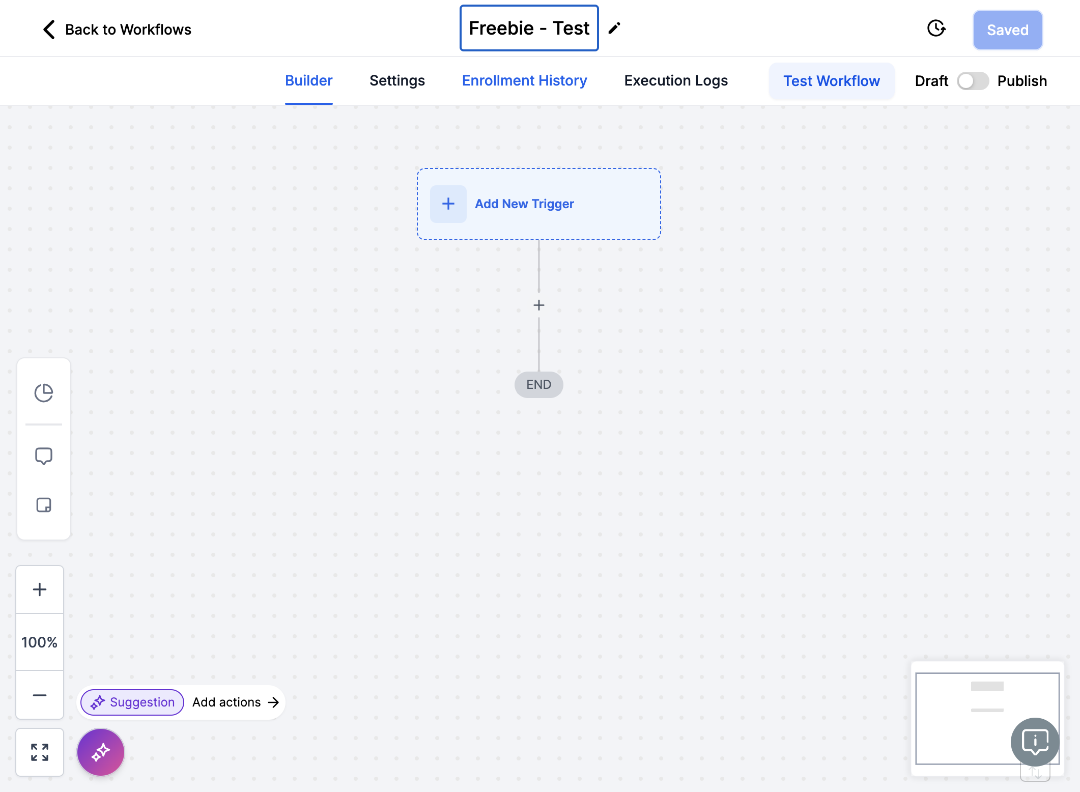Viewport: 1080px width, 792px height.
Task: Click the plus icon in Add New Trigger
Action: coord(448,204)
